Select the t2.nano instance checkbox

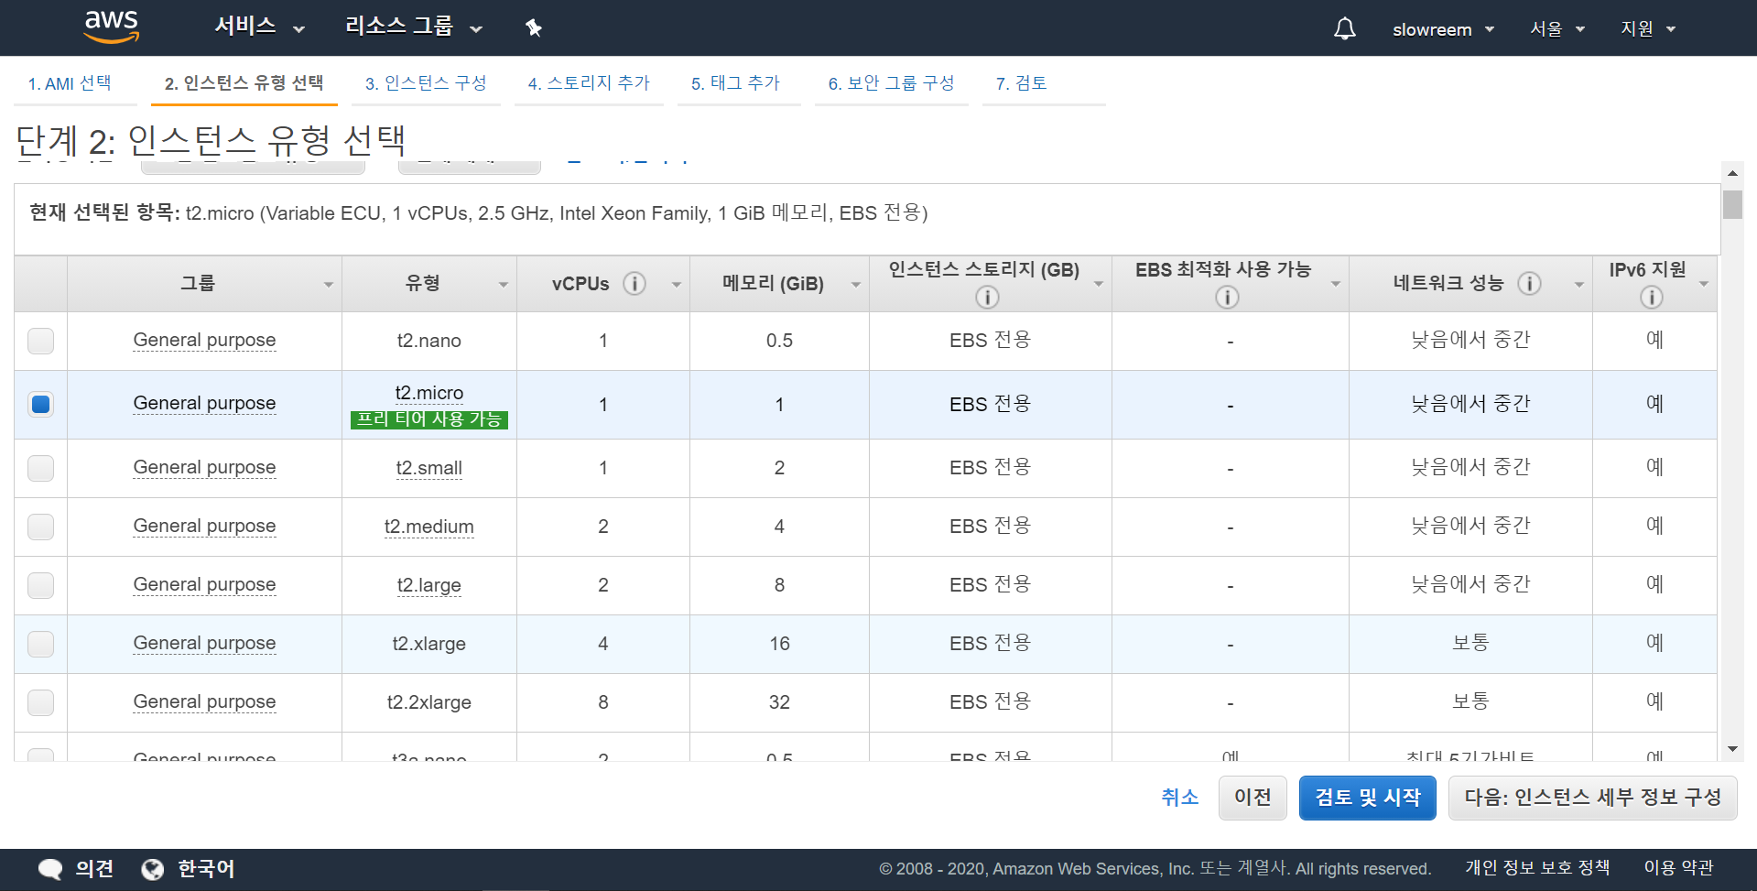coord(40,341)
